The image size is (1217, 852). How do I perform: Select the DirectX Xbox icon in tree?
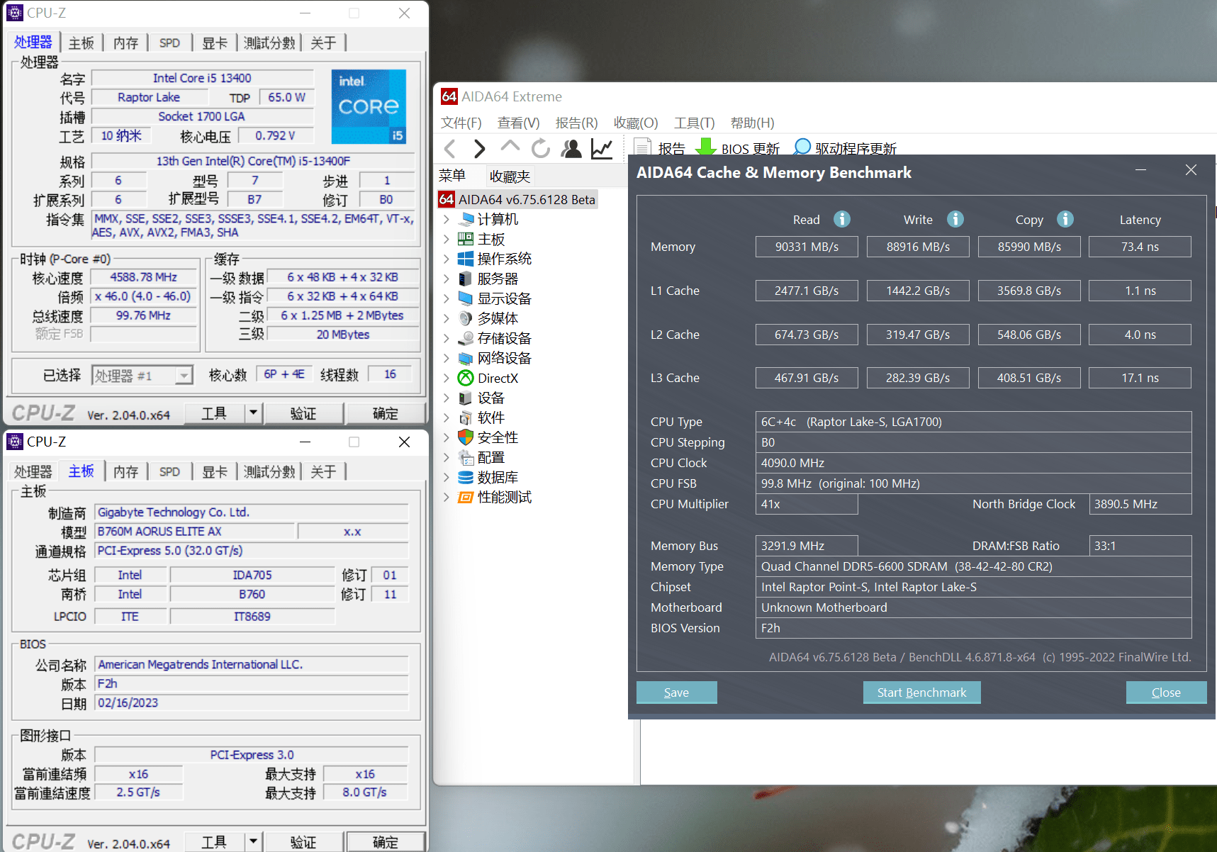(x=466, y=378)
